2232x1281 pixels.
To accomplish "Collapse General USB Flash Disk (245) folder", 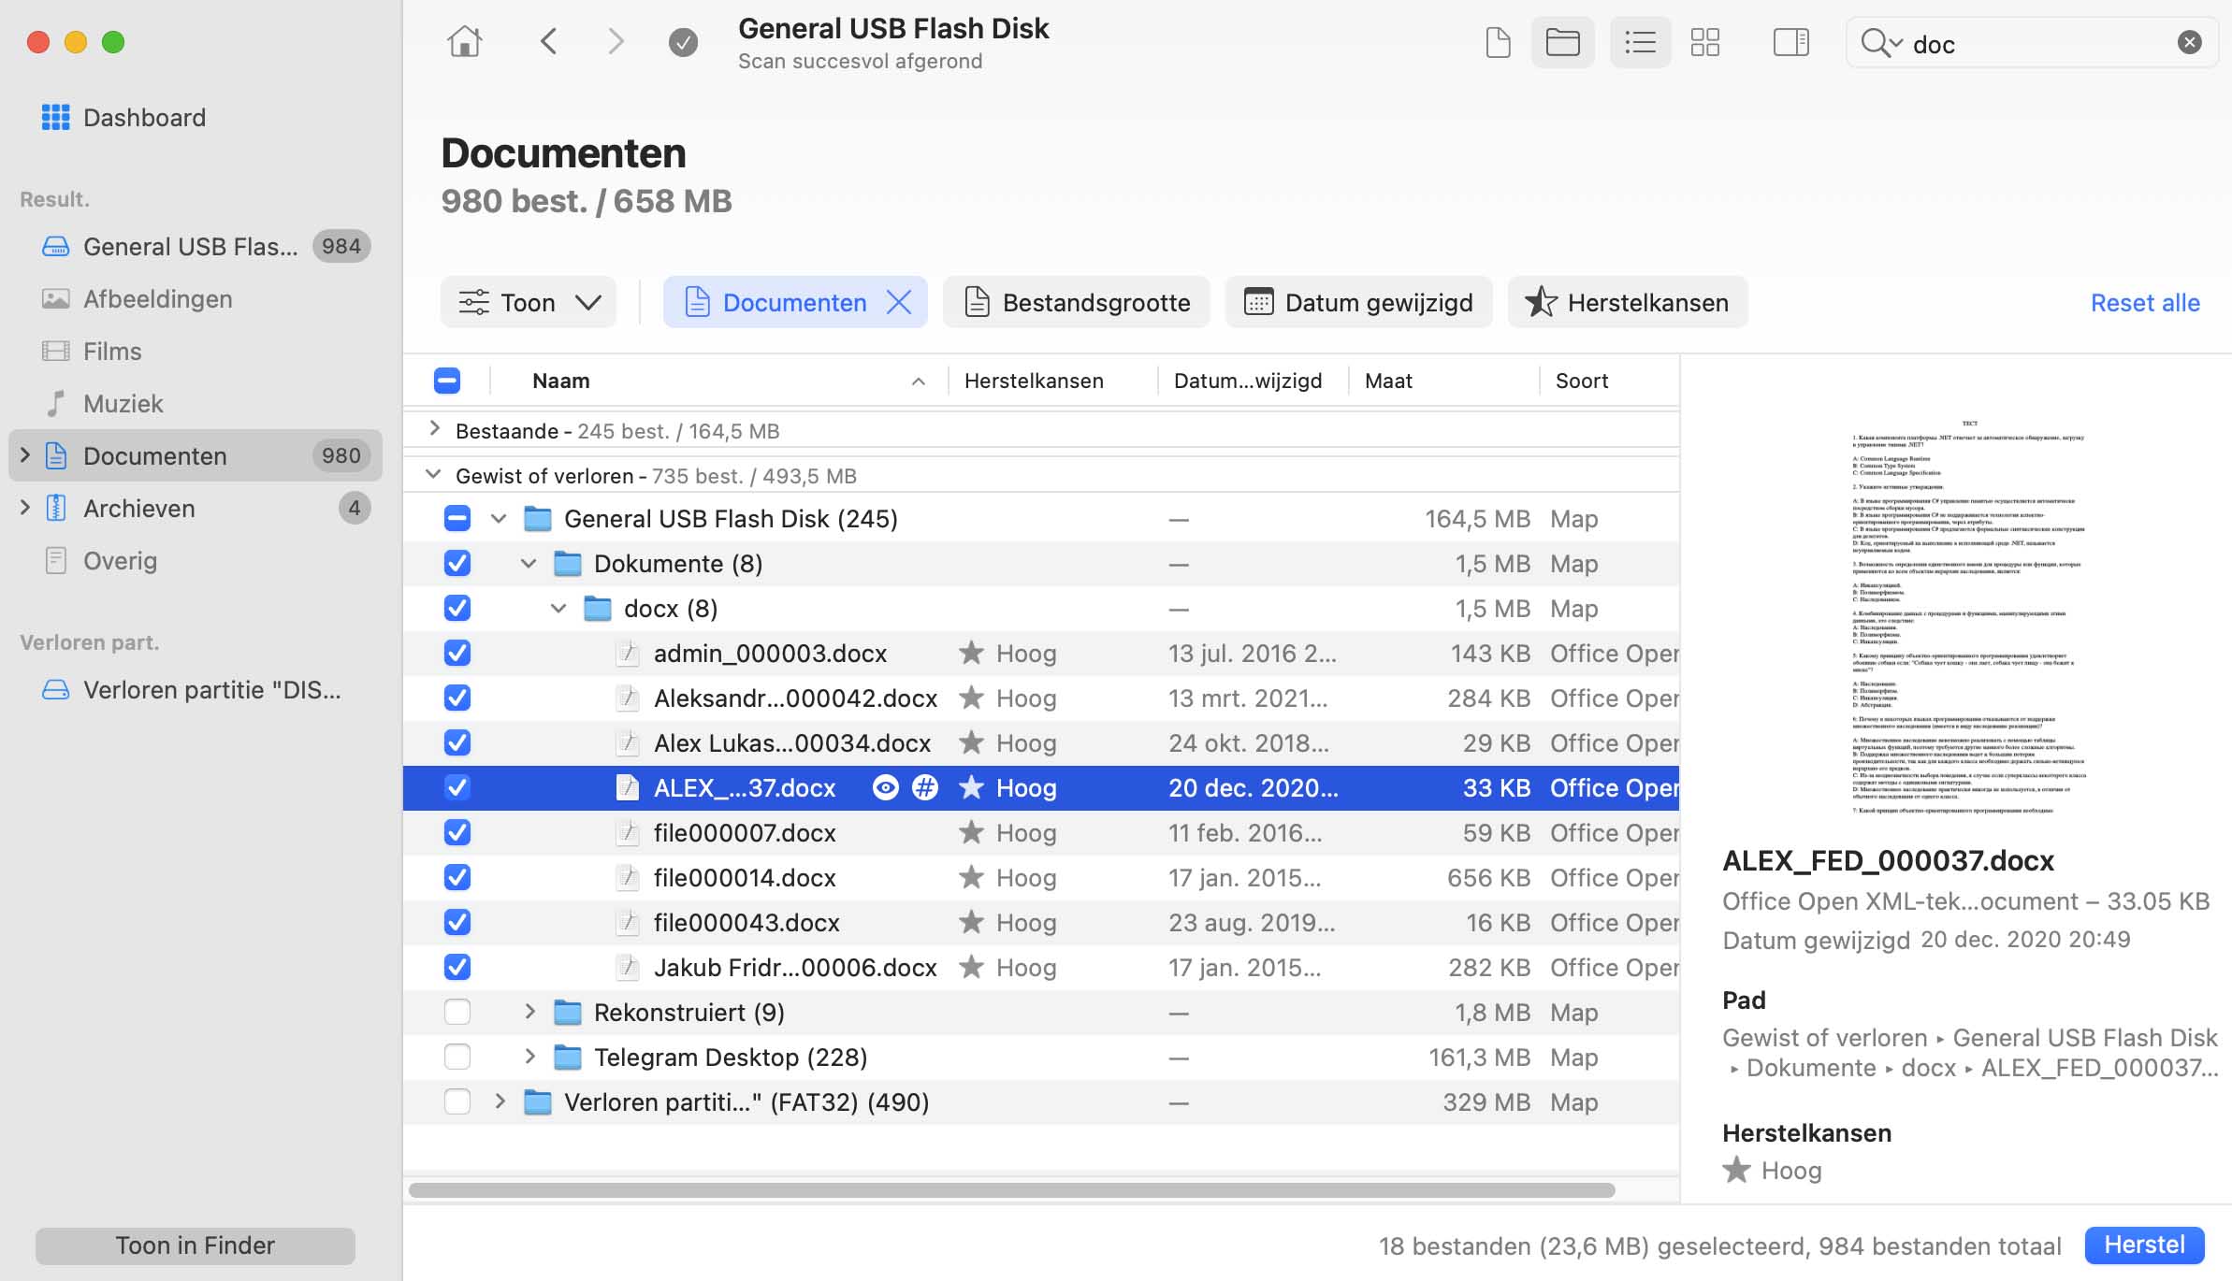I will point(499,519).
